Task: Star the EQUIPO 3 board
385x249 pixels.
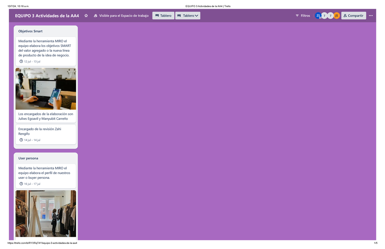Action: [x=86, y=16]
